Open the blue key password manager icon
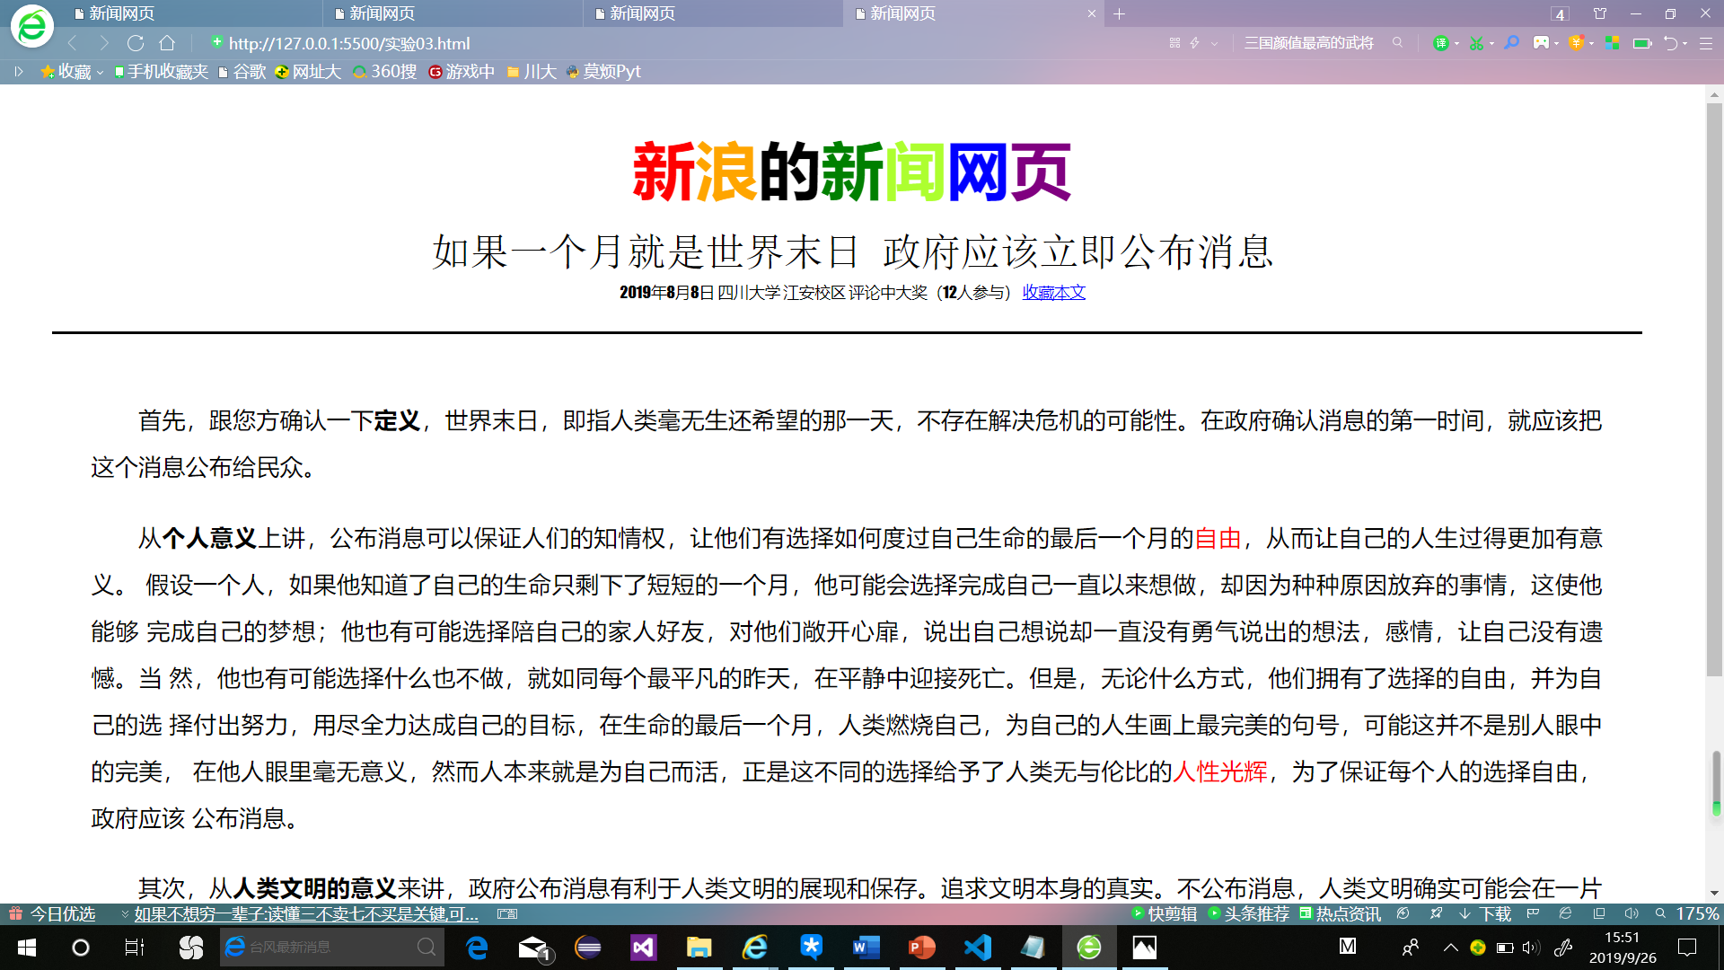Screen dimensions: 1724x970 (1512, 42)
